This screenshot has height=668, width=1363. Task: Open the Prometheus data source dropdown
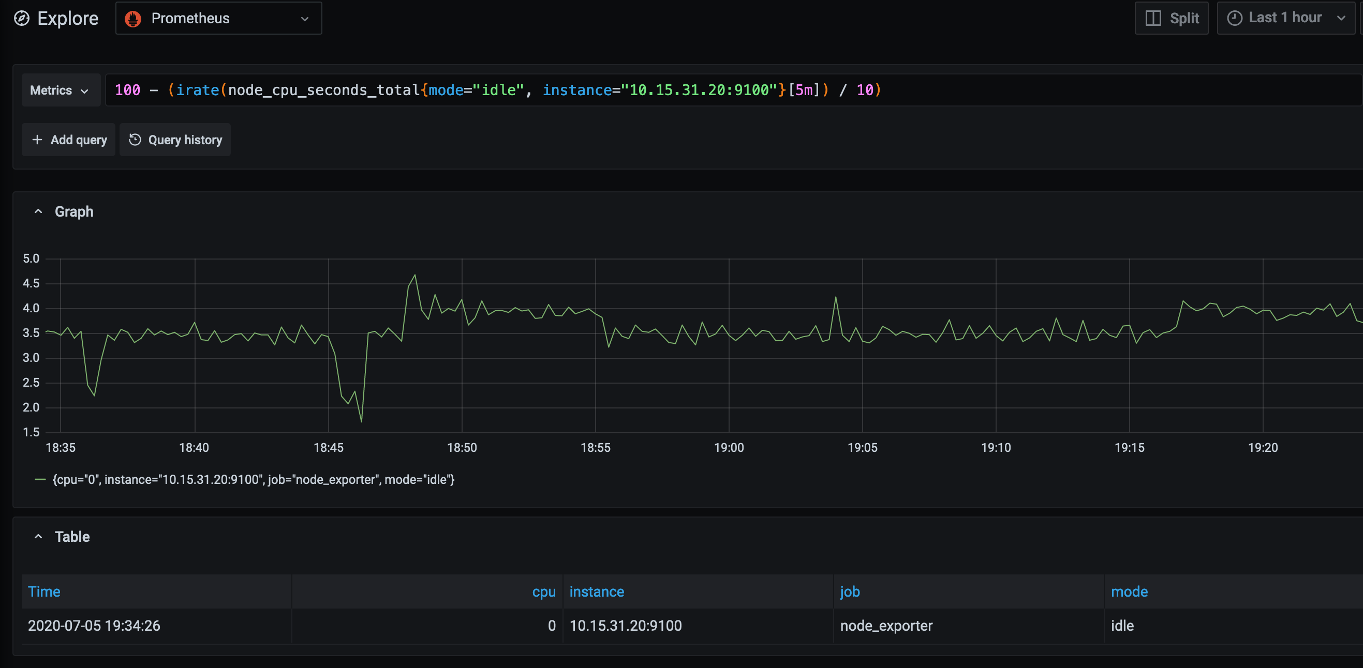click(304, 18)
